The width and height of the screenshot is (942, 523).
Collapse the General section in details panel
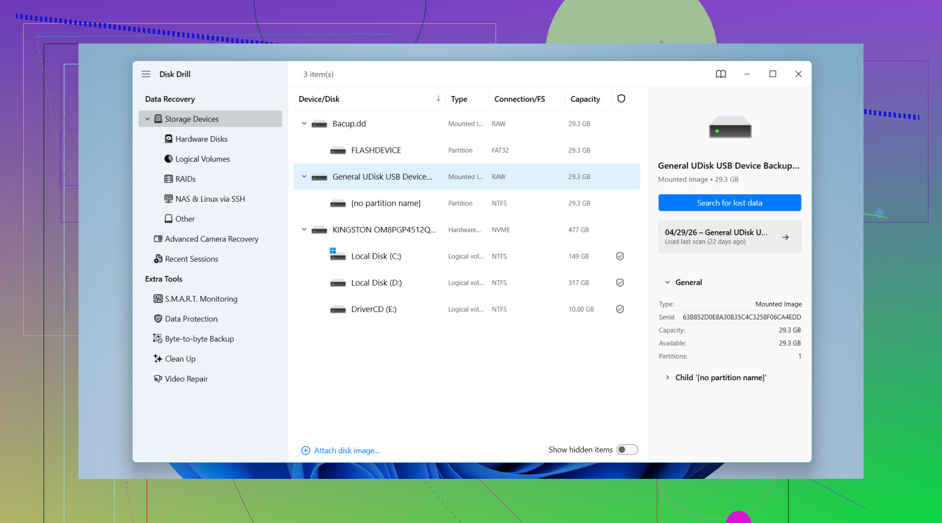coord(667,283)
